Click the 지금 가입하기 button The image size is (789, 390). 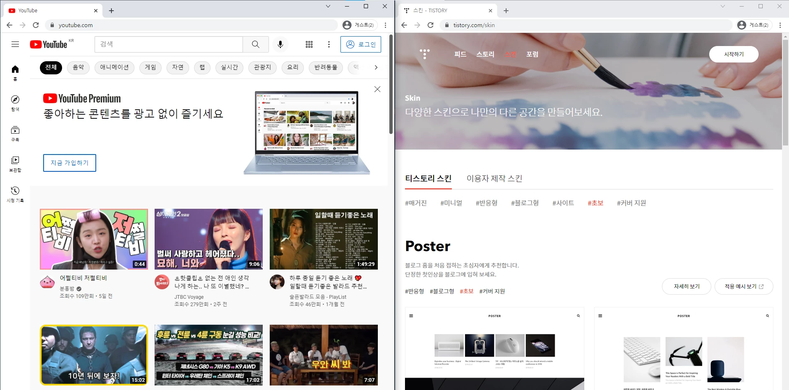pyautogui.click(x=69, y=163)
